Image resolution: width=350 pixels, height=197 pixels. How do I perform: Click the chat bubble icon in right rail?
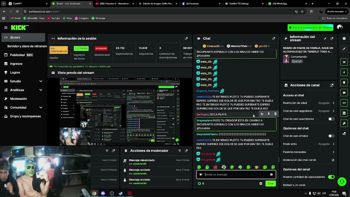click(x=344, y=93)
